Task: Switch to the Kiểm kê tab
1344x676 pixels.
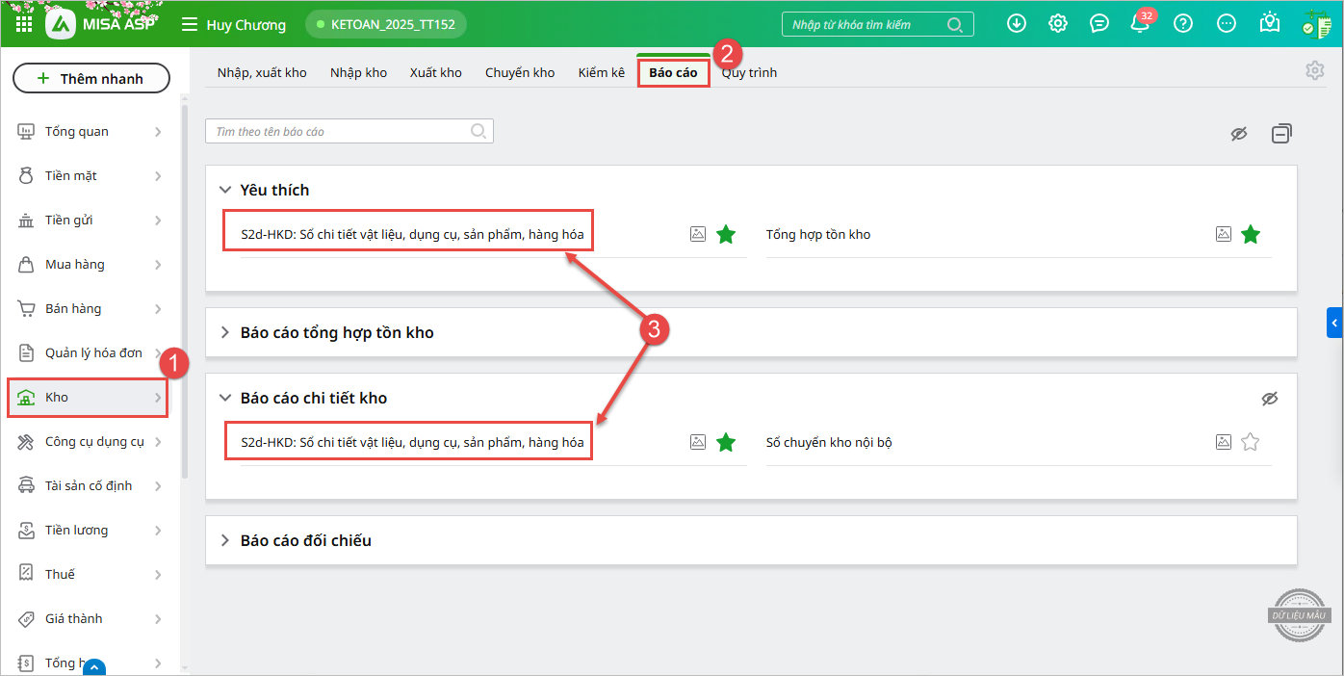Action: [x=601, y=72]
